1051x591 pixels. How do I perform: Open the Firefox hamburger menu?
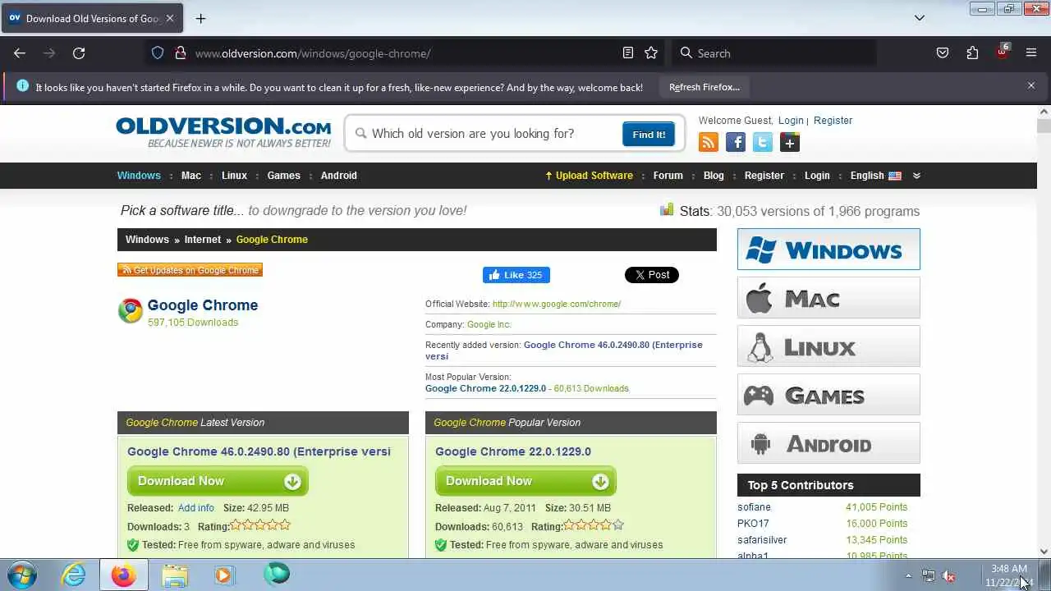[1031, 53]
